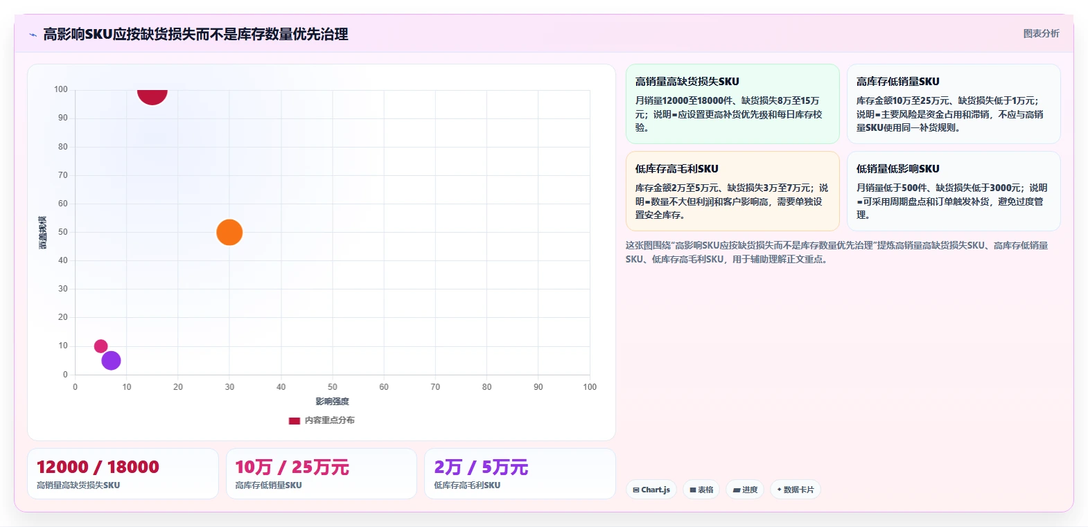
Task: Click the 2万 / 5万元 stat value
Action: tap(481, 467)
